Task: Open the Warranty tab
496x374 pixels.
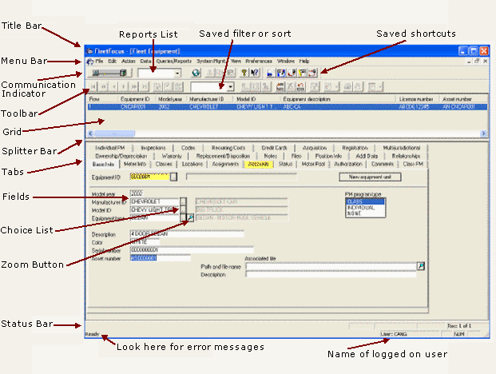Action: (172, 156)
